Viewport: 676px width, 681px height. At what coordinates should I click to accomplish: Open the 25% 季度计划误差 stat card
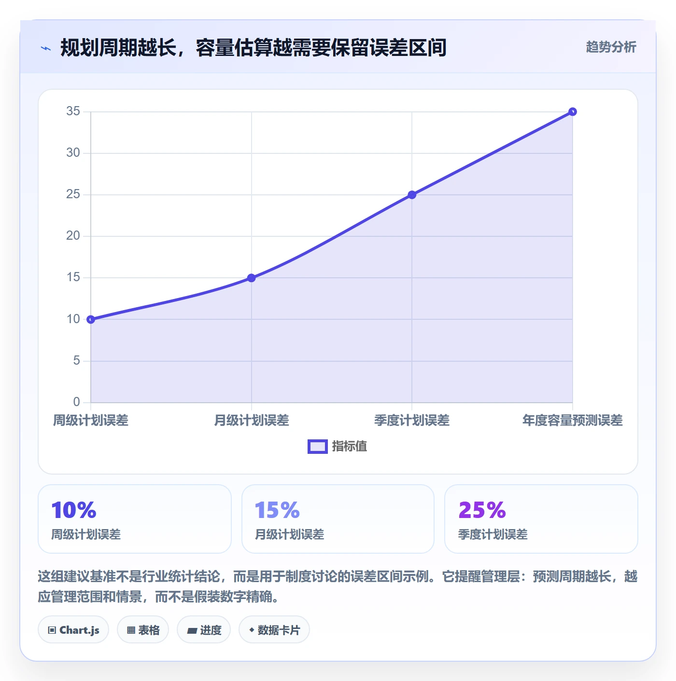tap(541, 519)
